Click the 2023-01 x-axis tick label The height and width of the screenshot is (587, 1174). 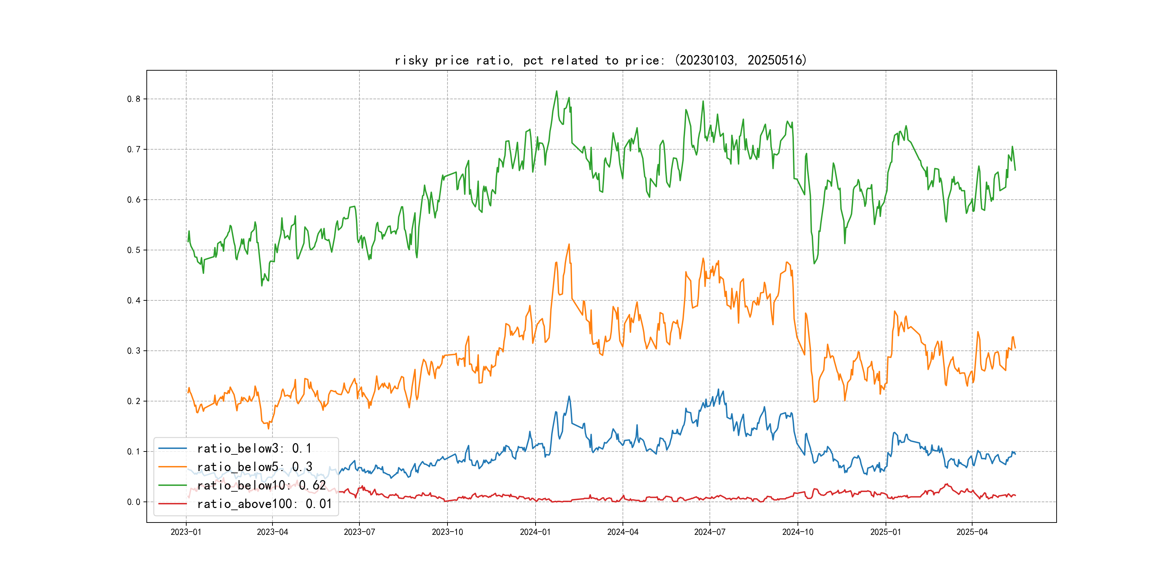[186, 532]
